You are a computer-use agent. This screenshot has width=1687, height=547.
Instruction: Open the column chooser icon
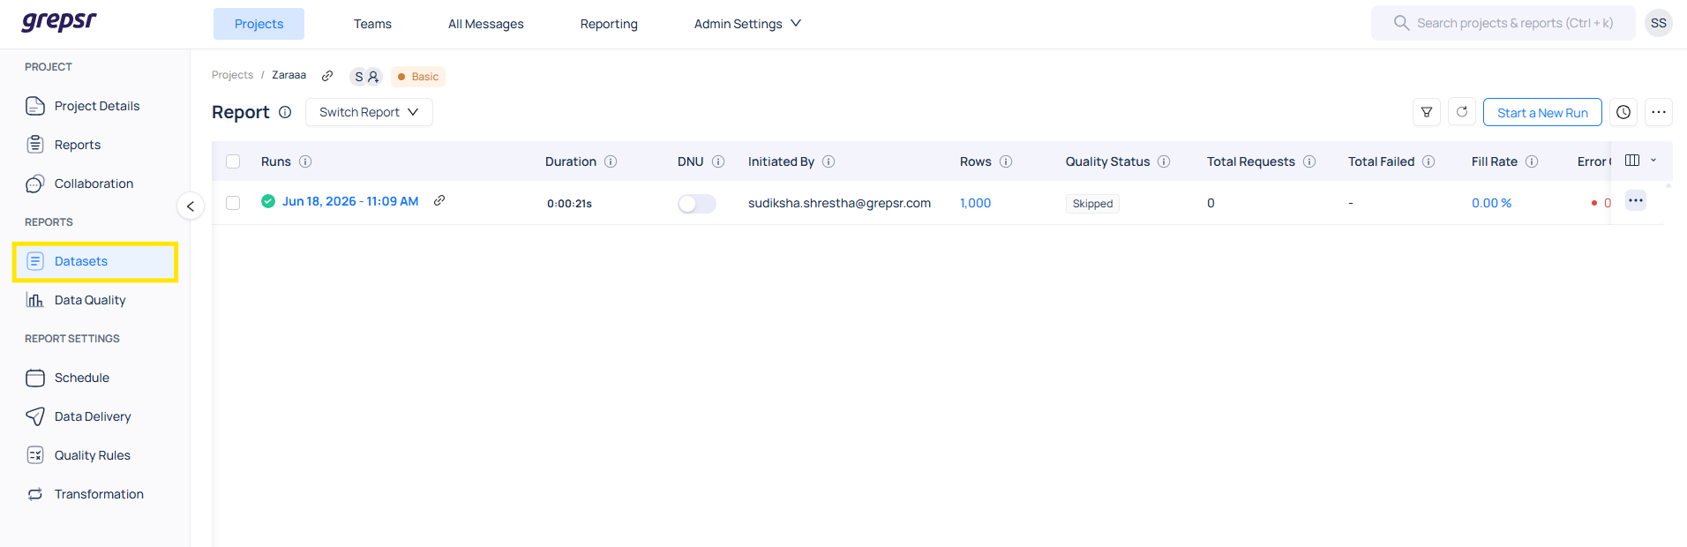click(x=1632, y=161)
